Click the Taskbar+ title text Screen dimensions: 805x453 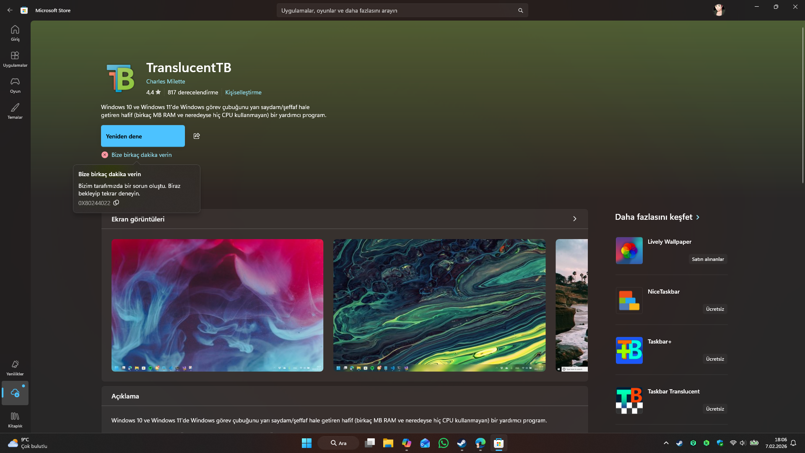[x=659, y=341]
